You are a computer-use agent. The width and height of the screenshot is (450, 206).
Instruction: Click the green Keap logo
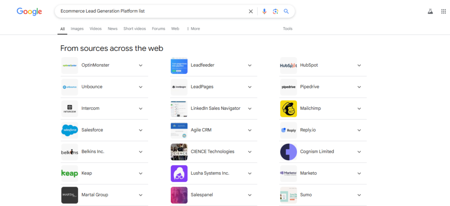point(69,173)
